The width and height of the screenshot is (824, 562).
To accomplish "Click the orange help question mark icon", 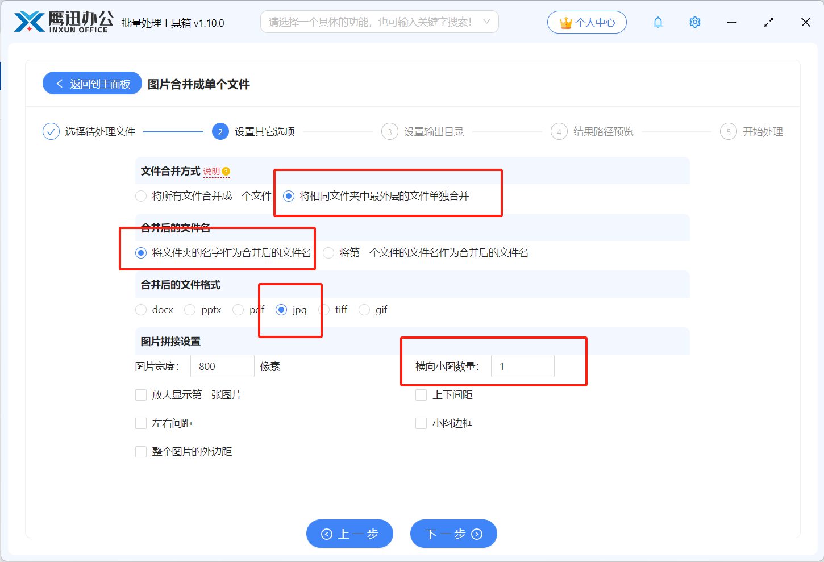I will click(226, 172).
